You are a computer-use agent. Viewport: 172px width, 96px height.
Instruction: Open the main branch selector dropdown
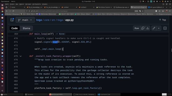pos(25,20)
